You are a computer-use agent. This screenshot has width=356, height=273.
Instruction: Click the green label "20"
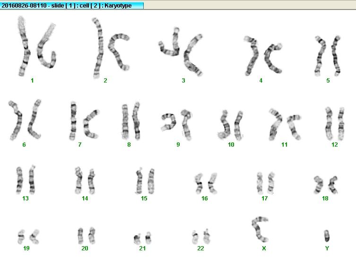[x=85, y=248]
